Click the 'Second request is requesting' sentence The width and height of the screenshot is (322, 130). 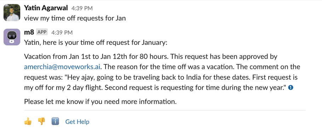click(x=195, y=88)
